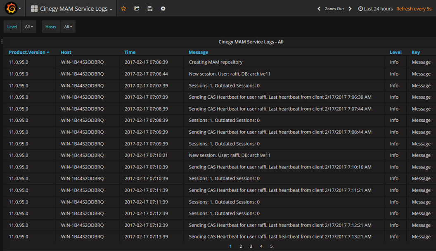436x251 pixels.
Task: Click the Level variable label
Action: pyautogui.click(x=12, y=27)
